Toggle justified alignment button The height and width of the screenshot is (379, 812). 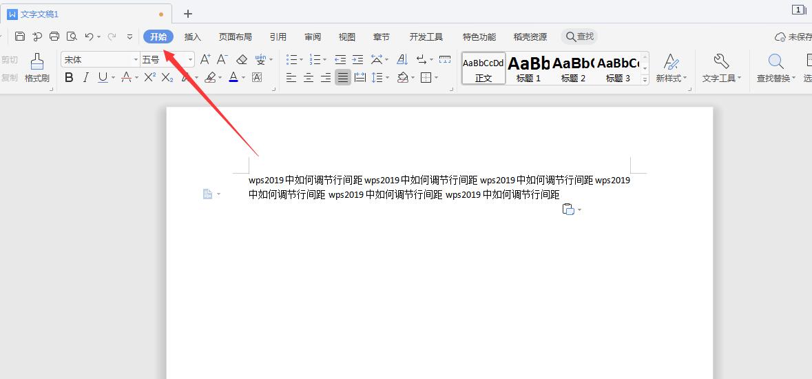343,78
